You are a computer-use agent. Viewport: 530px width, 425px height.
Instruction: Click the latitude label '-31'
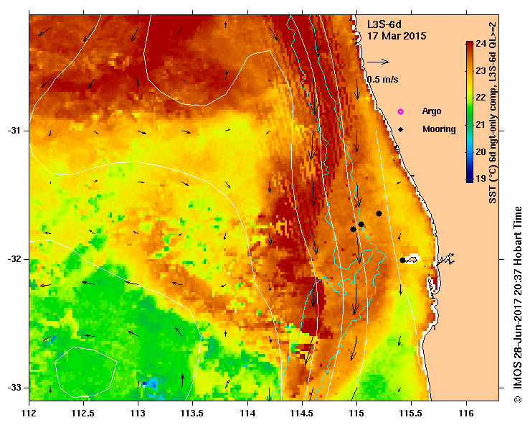pos(14,131)
